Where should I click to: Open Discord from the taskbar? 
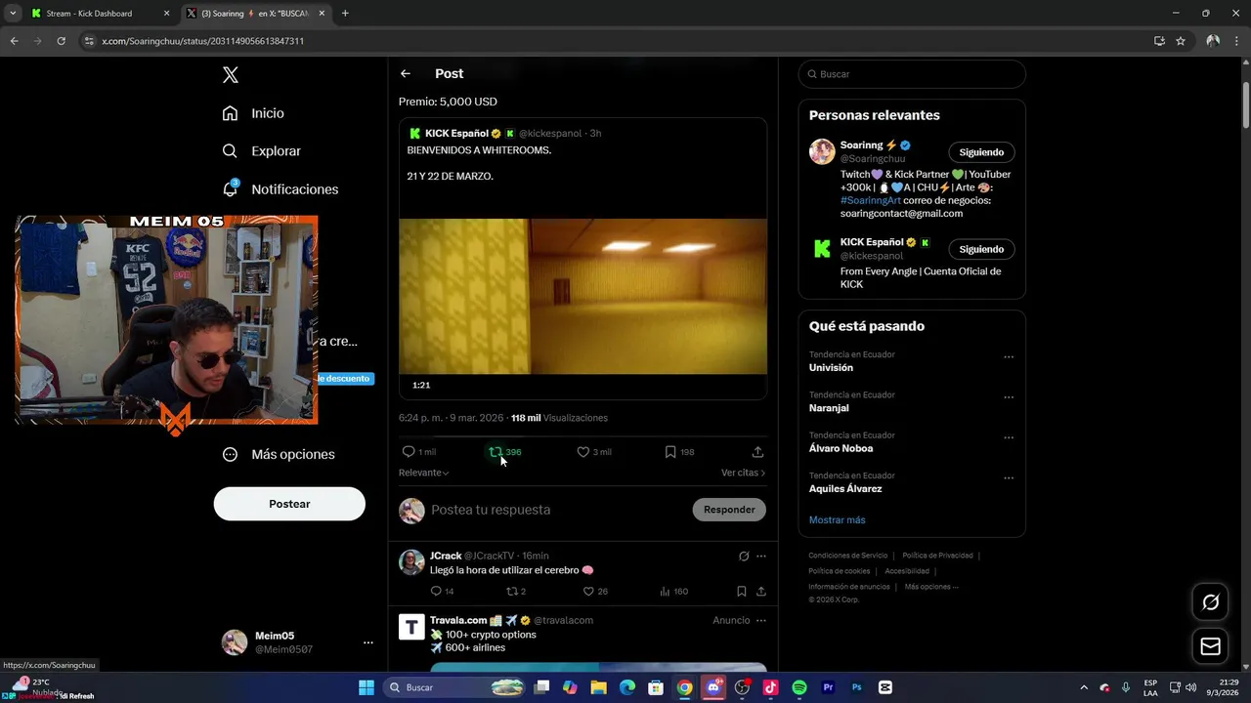[x=713, y=687]
